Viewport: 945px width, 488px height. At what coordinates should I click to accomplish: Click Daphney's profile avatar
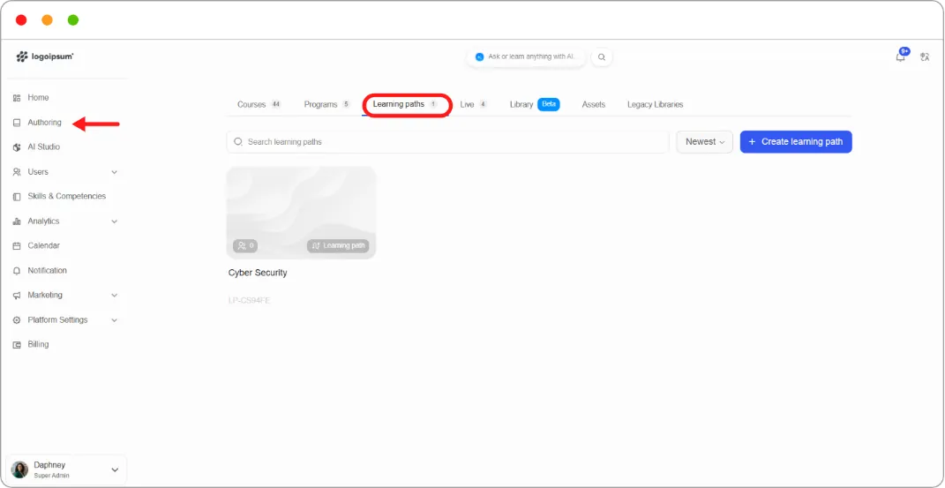tap(20, 469)
